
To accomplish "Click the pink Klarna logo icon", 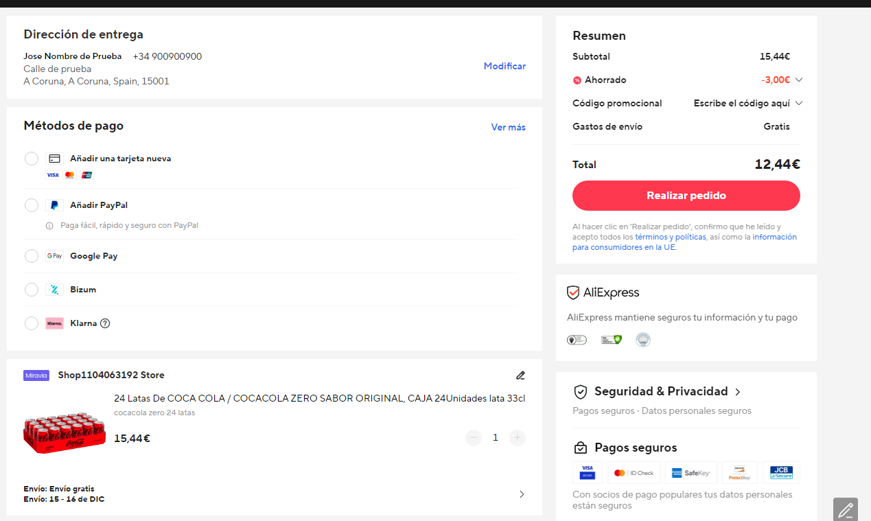I will [55, 323].
